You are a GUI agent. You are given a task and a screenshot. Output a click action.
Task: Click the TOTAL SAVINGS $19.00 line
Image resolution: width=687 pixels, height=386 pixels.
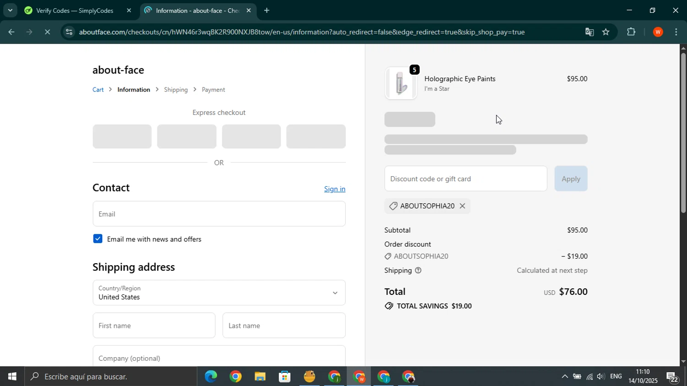[428, 306]
